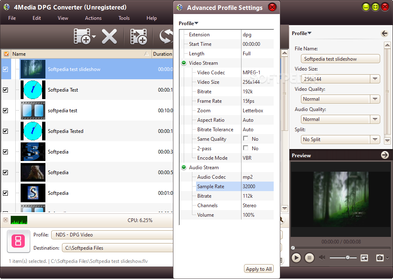
Task: Click the Extension dpg value
Action: [x=247, y=35]
